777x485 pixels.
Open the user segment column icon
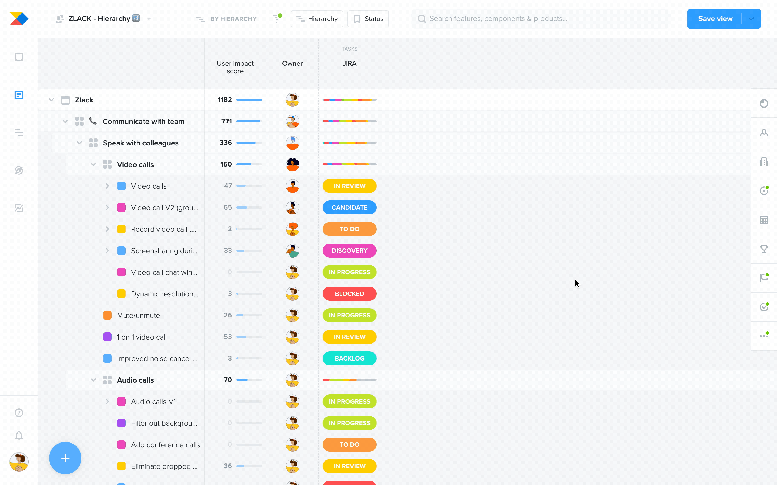click(764, 133)
